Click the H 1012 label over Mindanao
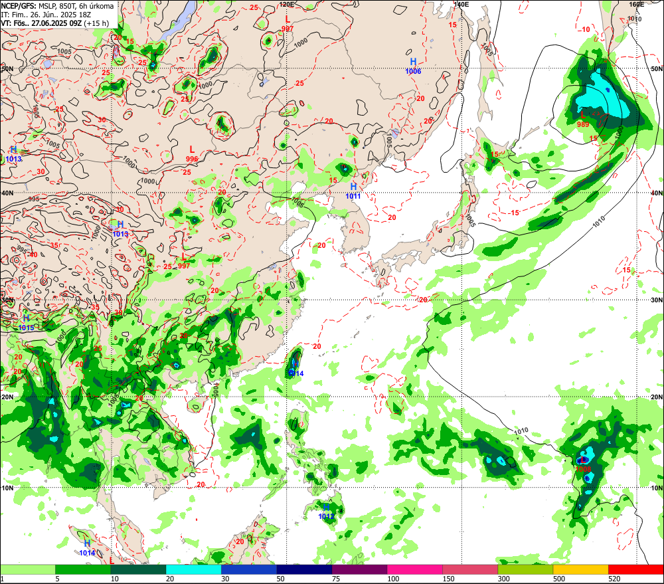 [326, 512]
